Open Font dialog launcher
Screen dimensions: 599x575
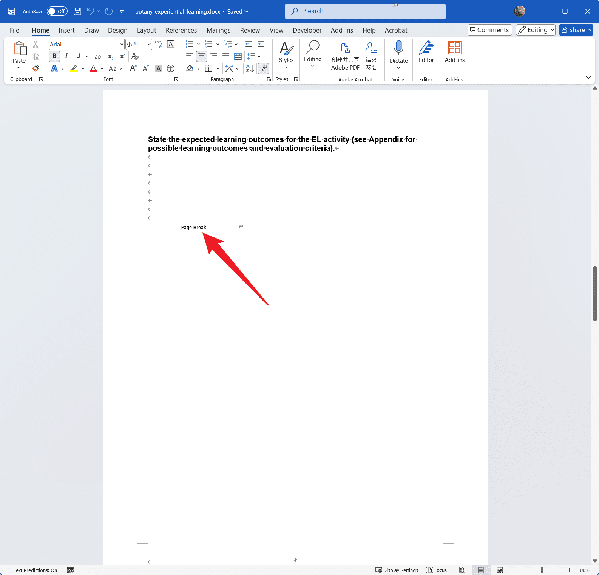pyautogui.click(x=176, y=79)
